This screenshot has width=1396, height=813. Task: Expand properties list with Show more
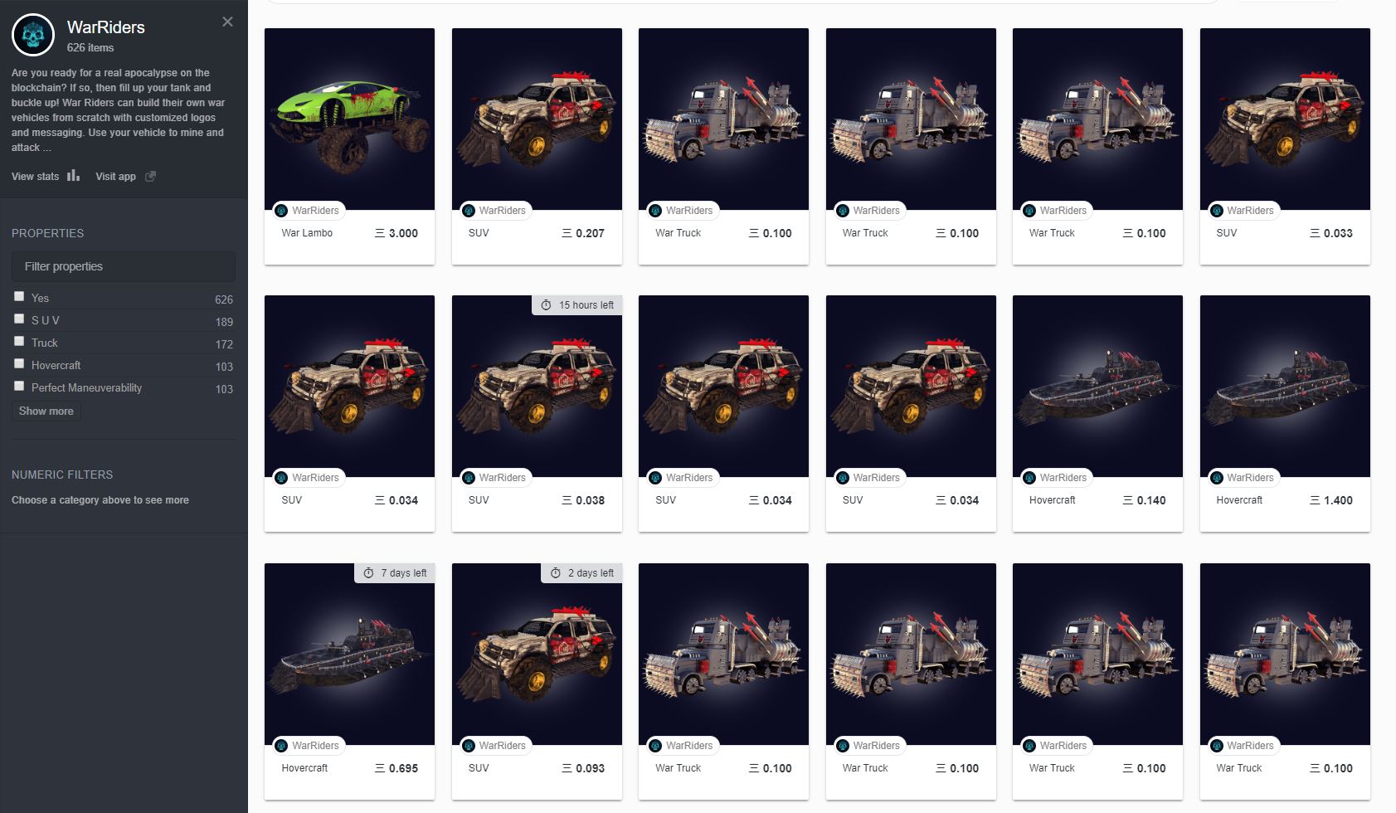coord(46,411)
